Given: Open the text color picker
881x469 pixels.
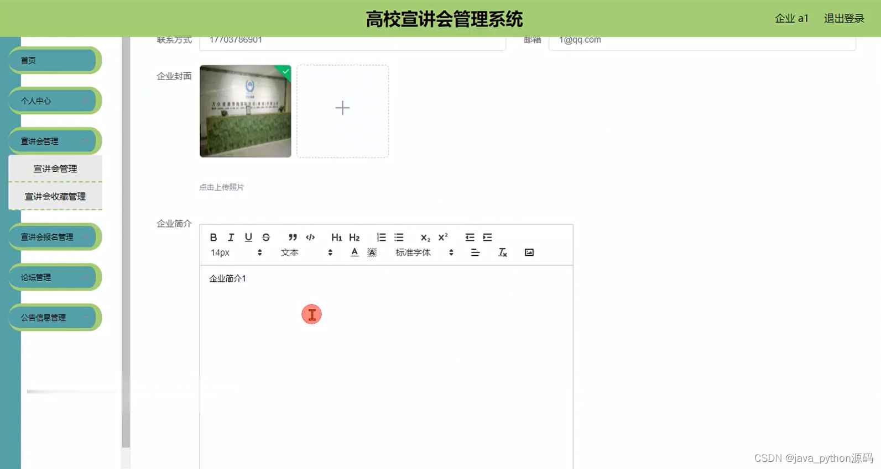Looking at the screenshot, I should pos(355,252).
